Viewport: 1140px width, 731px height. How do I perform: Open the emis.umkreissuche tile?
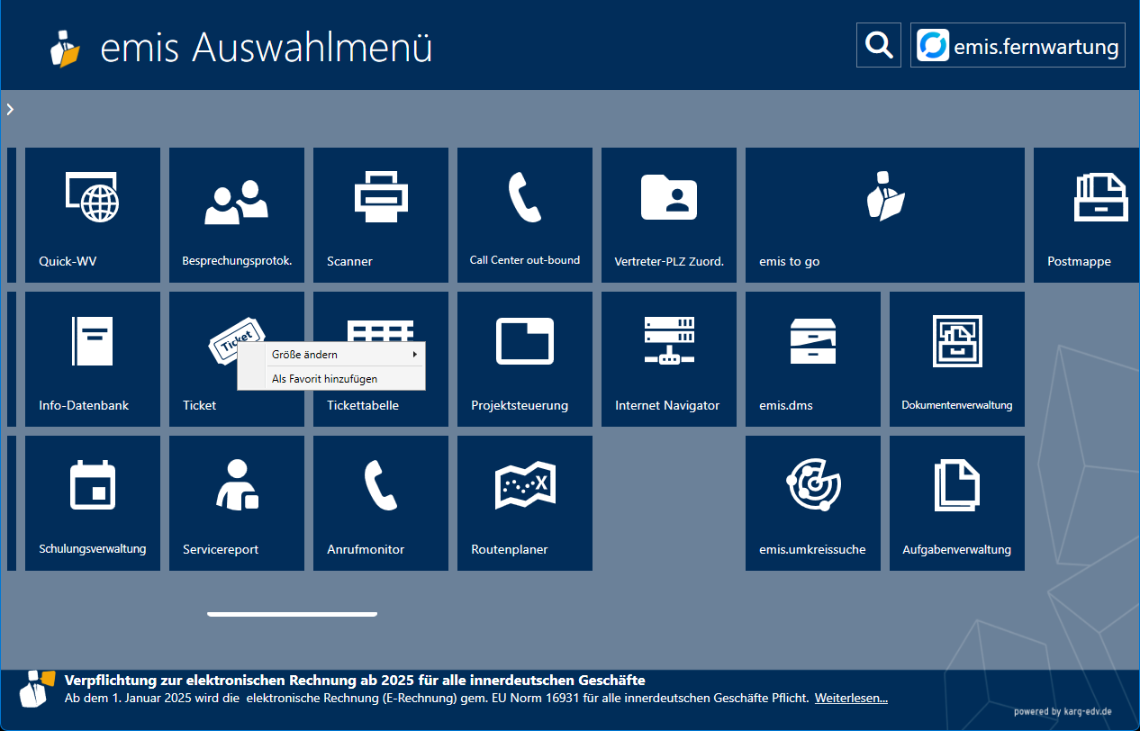tap(813, 503)
